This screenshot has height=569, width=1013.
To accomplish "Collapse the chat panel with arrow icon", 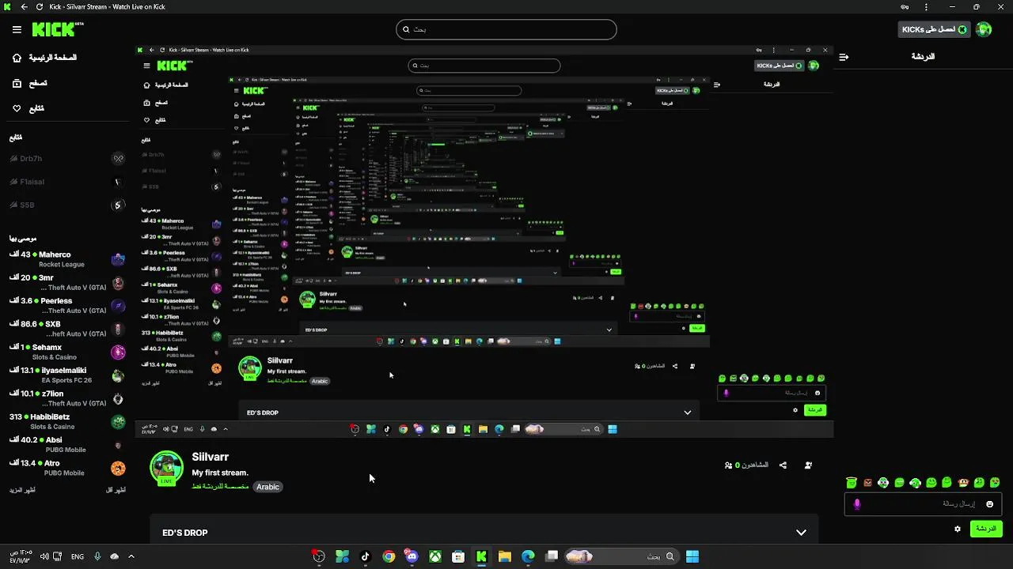I will click(x=844, y=57).
